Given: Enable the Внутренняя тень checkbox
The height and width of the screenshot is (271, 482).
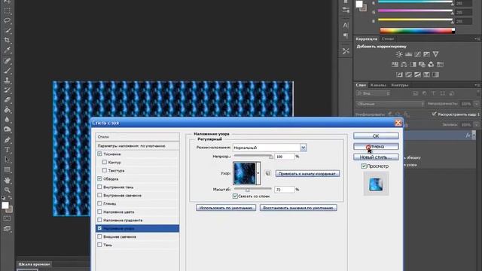Looking at the screenshot, I should pyautogui.click(x=99, y=187).
